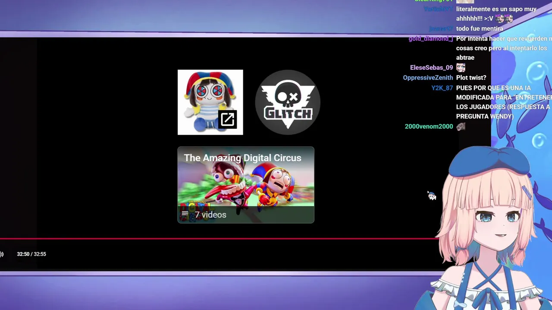Click username EleseSebas_09 in chat
The width and height of the screenshot is (552, 310).
(x=431, y=68)
